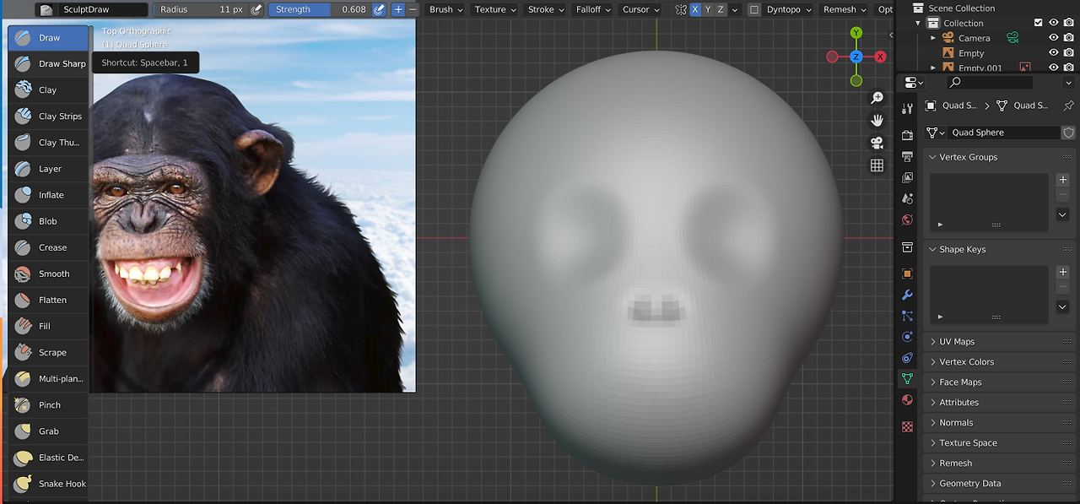Expand the Attributes panel
1080x504 pixels.
click(1000, 403)
